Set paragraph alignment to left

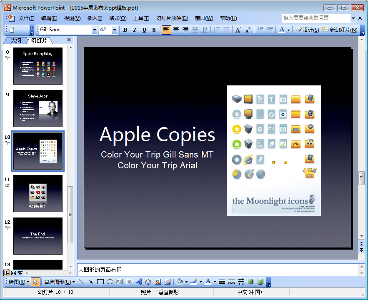166,30
